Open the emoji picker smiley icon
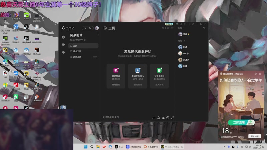The image size is (267, 150). point(158,118)
